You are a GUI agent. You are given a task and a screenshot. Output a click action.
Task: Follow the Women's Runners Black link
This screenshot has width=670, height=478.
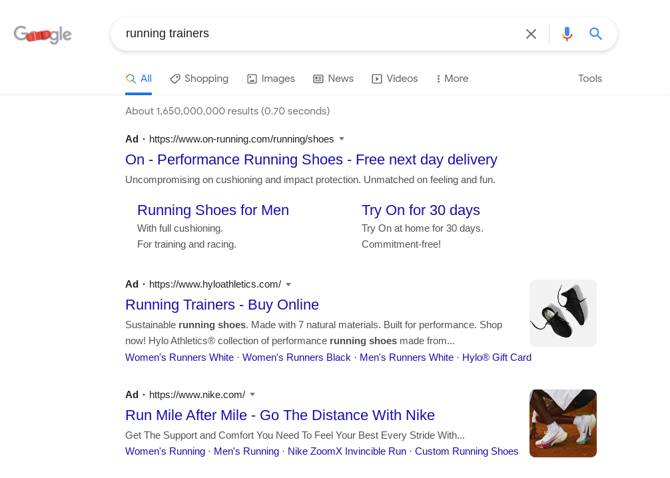(296, 358)
